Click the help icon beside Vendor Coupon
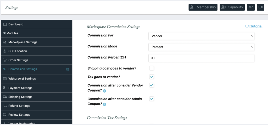 pos(104,91)
